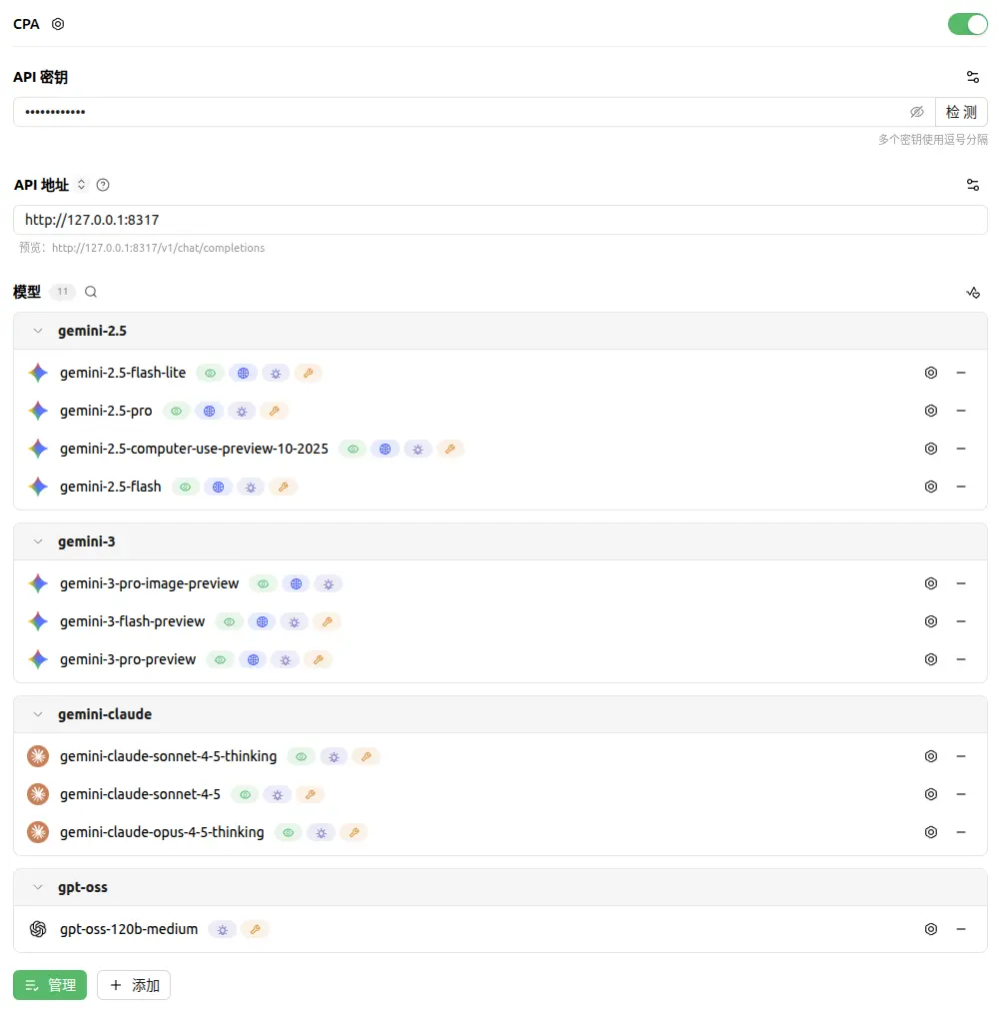The image size is (998, 1011).
Task: Open CPA provider settings gear icon
Action: pyautogui.click(x=58, y=24)
